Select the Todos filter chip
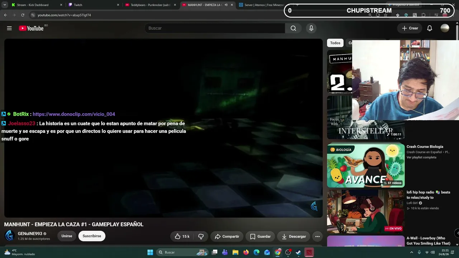Screen dimensions: 459x258 coord(335,43)
